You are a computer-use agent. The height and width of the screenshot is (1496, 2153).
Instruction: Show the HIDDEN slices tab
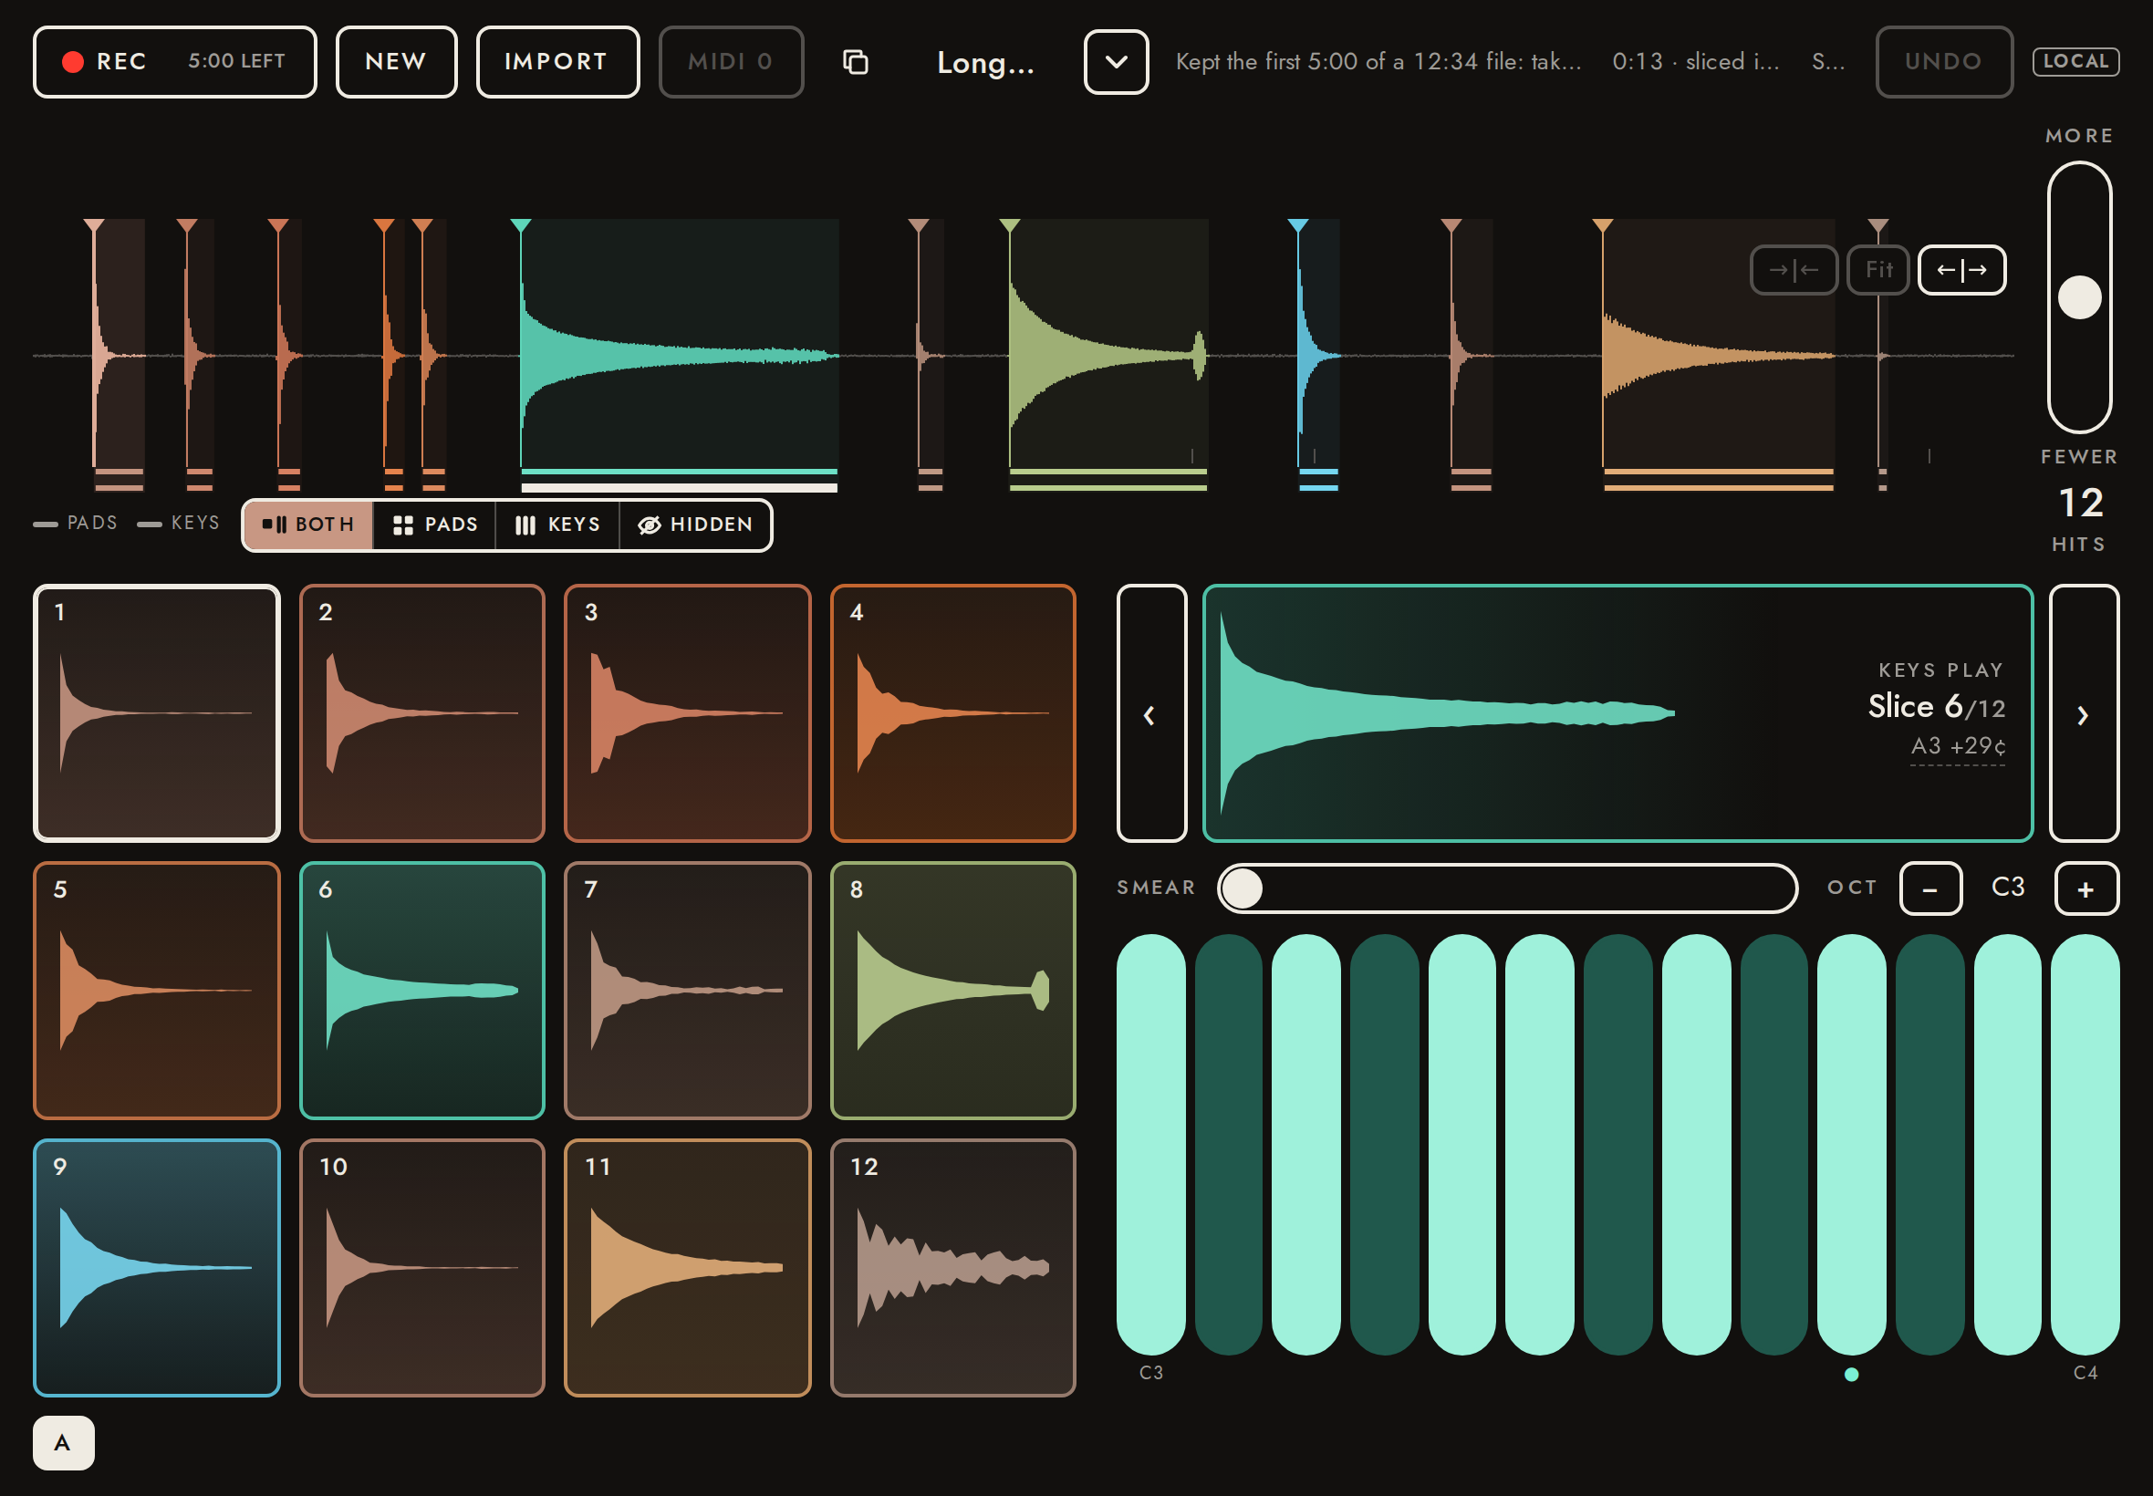tap(695, 525)
